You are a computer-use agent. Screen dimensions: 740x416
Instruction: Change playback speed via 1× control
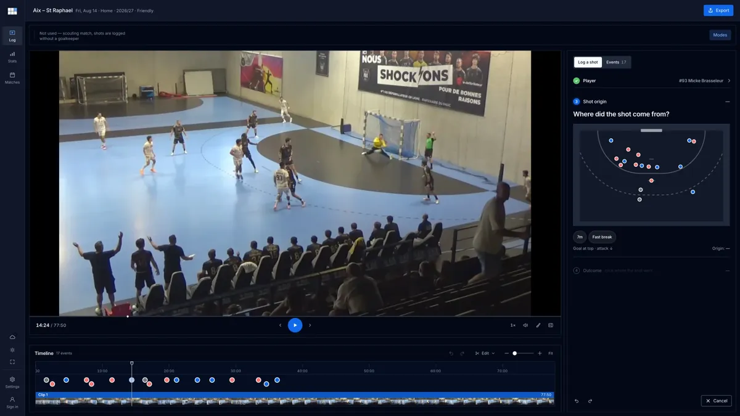512,325
